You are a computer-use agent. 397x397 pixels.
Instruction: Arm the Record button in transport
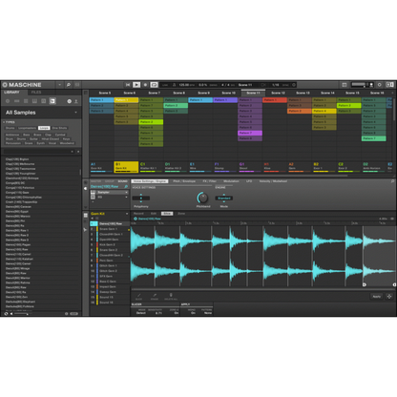click(x=145, y=85)
